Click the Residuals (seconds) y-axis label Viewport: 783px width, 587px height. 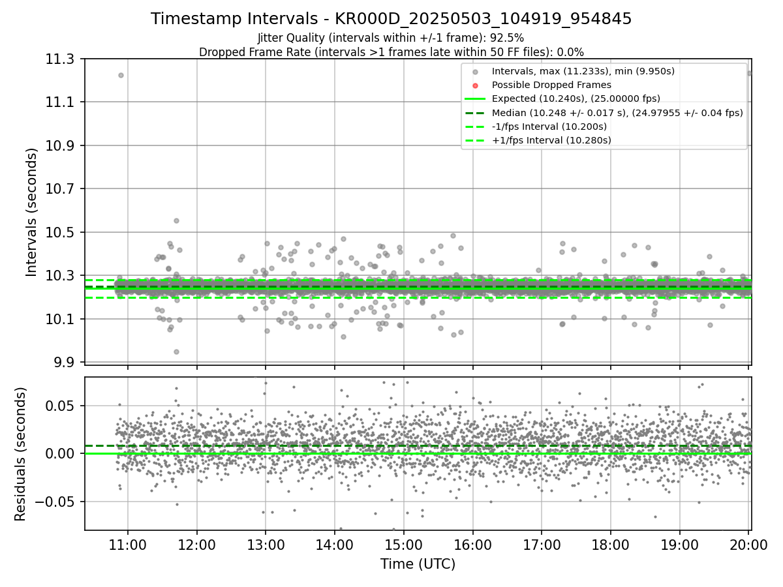[20, 454]
